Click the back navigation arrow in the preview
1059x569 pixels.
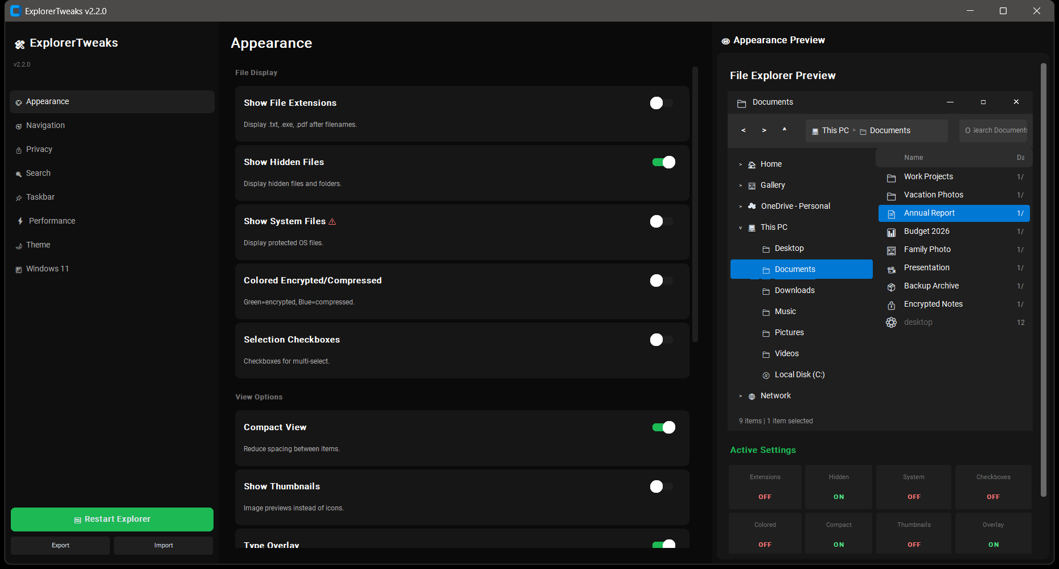point(743,130)
